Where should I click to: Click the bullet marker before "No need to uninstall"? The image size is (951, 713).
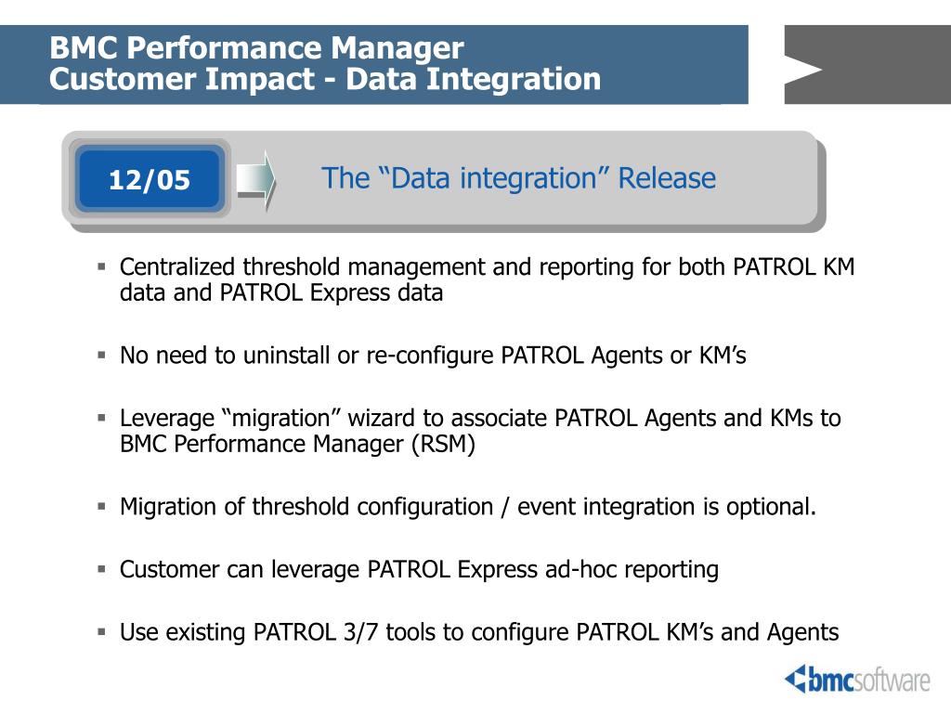point(102,356)
